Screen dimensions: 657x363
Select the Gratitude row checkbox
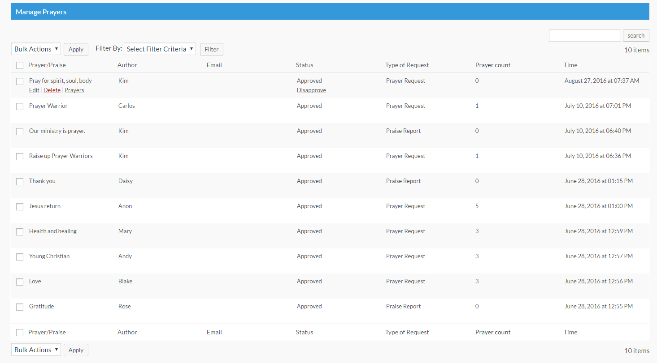20,307
